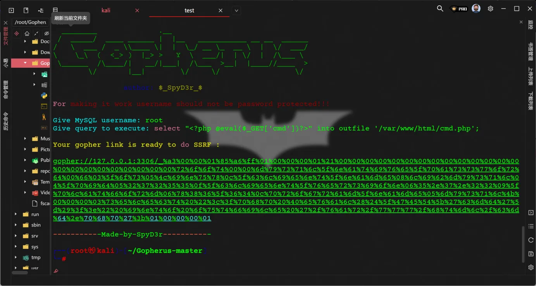Select the sys folder
The image size is (536, 286).
(x=31, y=247)
